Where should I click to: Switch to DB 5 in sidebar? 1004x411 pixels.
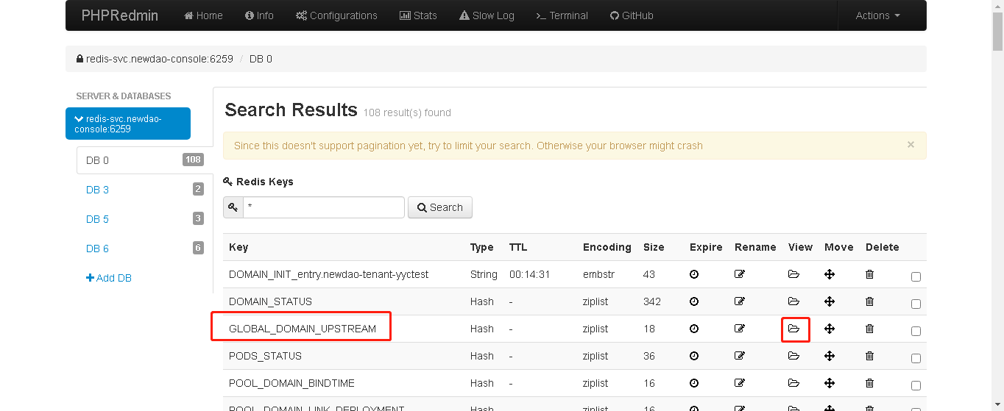coord(97,219)
